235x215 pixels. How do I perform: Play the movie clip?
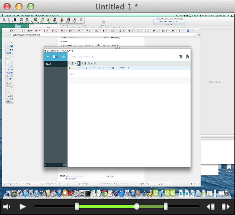23,207
